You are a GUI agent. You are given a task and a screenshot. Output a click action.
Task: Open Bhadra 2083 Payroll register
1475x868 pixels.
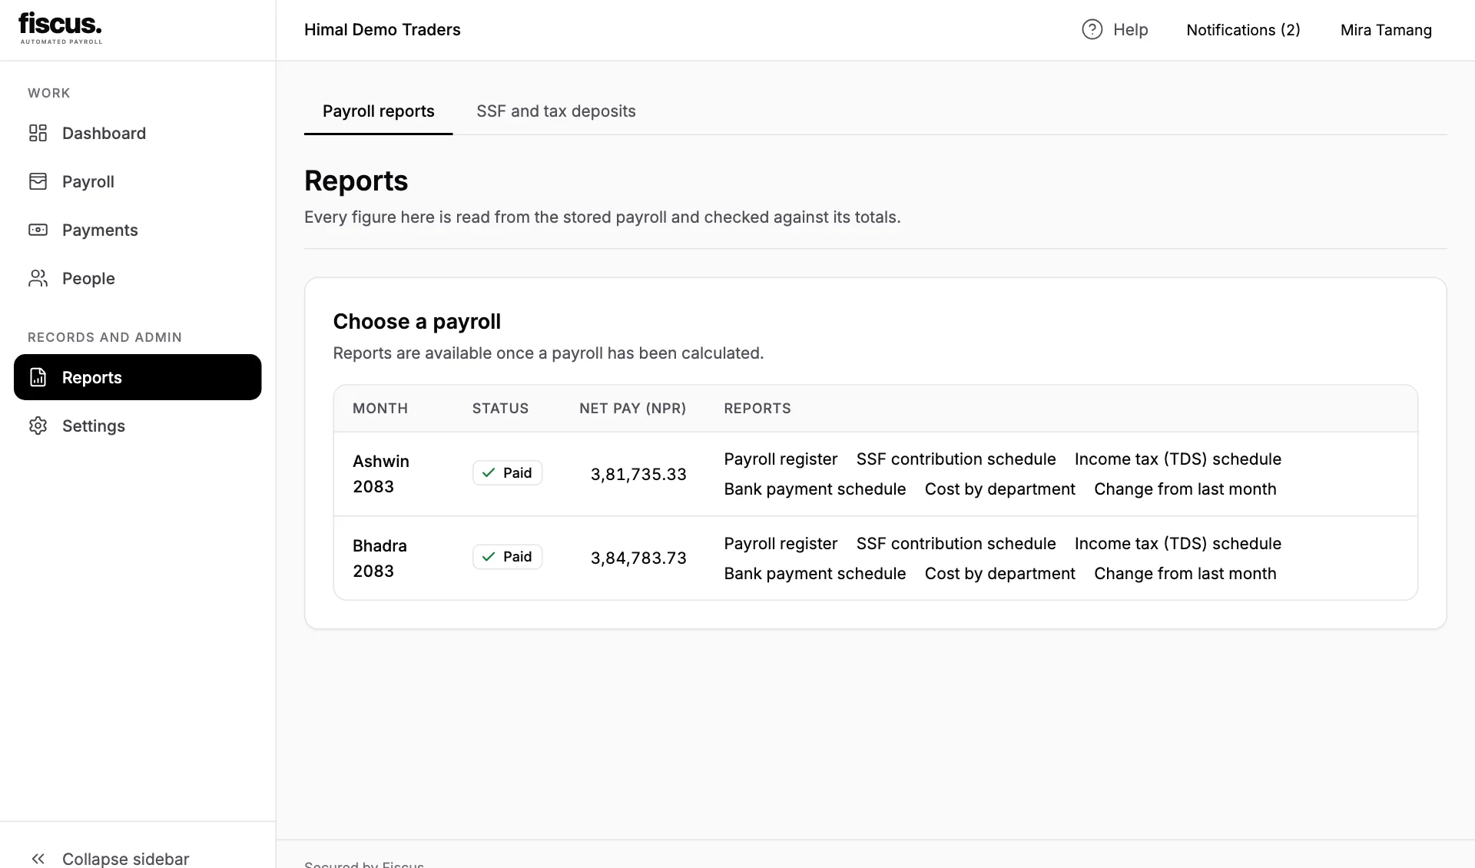[x=781, y=543]
